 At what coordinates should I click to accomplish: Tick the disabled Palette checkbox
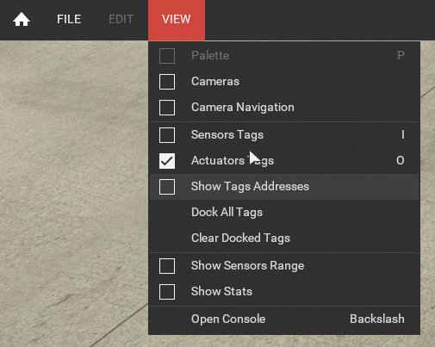pyautogui.click(x=167, y=56)
